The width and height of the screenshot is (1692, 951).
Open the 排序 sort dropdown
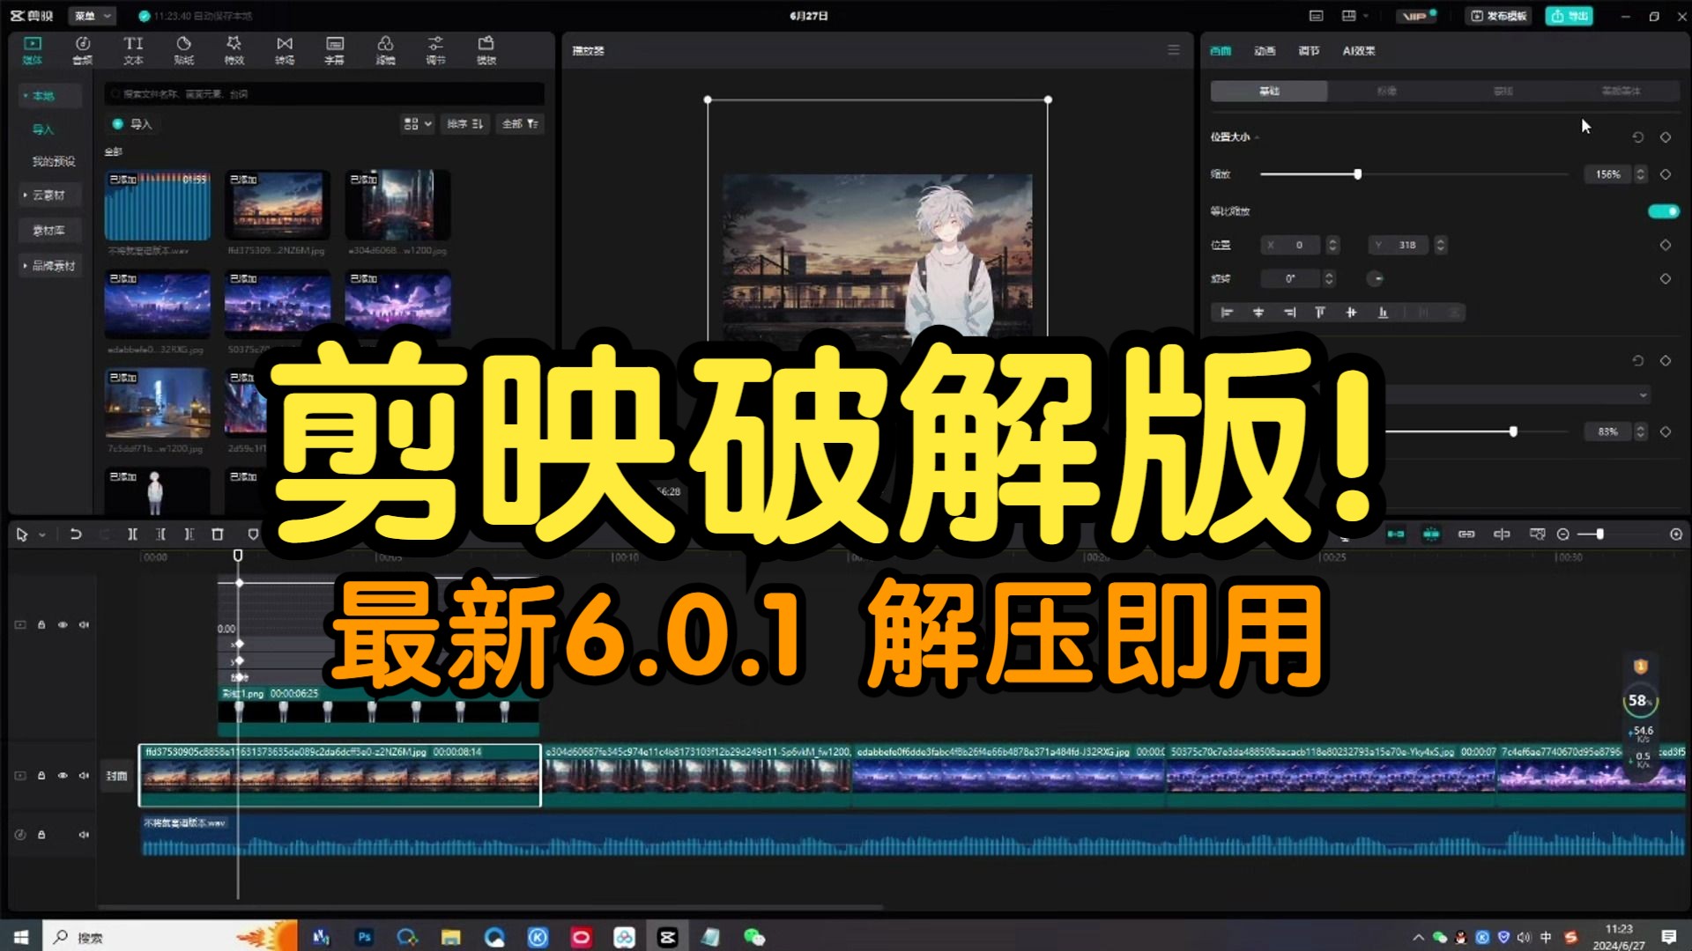pos(464,124)
